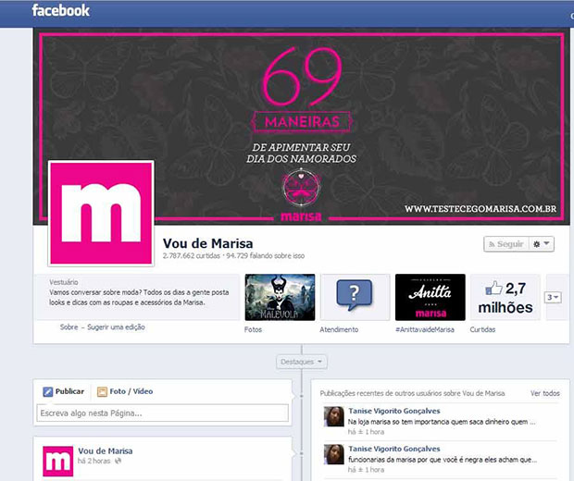574x481 pixels.
Task: Click the Facebook logo in header
Action: pyautogui.click(x=60, y=10)
